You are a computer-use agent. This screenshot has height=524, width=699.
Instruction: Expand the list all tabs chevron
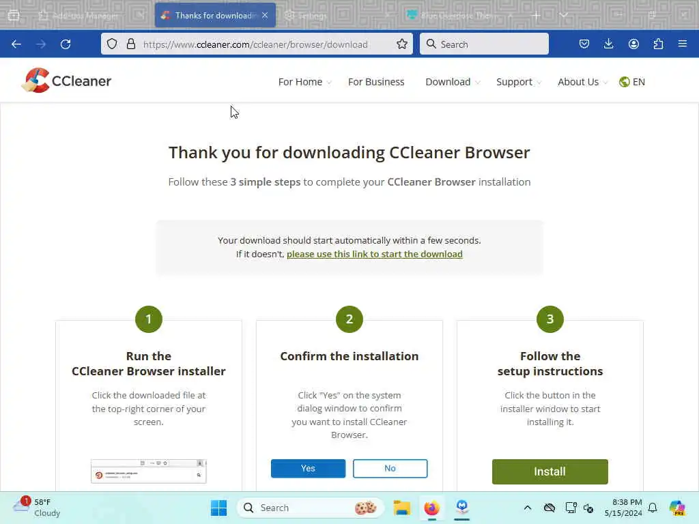click(563, 16)
